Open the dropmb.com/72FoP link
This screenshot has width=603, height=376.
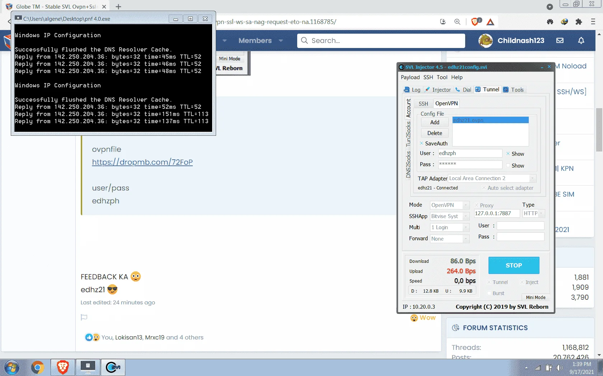click(142, 162)
